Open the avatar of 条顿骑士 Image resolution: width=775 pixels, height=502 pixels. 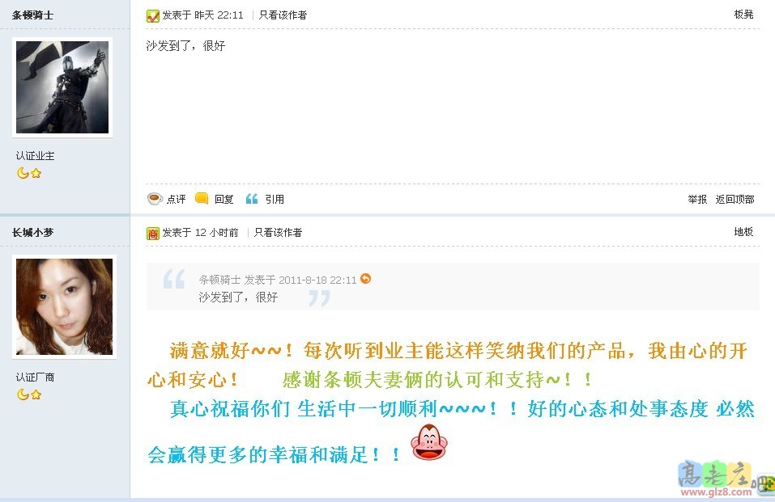62,87
